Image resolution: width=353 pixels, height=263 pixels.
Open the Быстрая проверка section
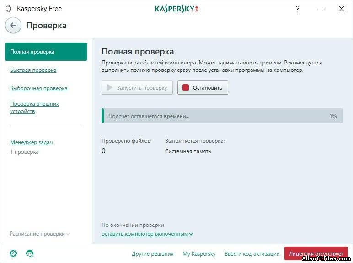(x=33, y=70)
